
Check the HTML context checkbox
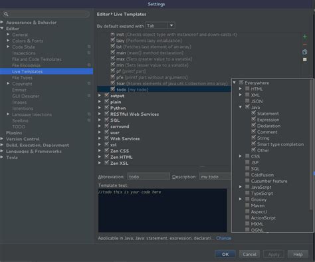(x=247, y=88)
